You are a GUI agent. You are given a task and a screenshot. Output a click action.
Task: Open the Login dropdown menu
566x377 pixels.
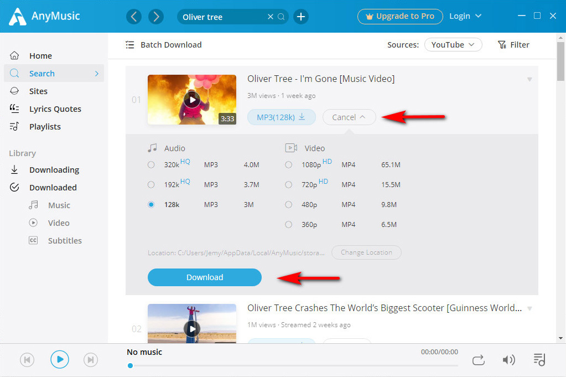465,16
